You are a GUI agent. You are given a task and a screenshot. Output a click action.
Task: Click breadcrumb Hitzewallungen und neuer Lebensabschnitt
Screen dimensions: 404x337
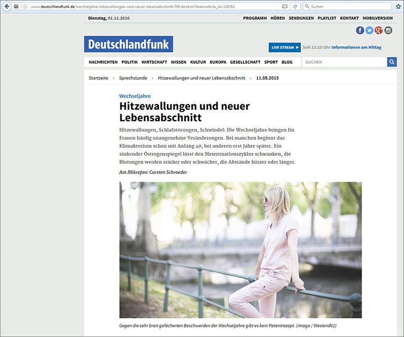(201, 78)
